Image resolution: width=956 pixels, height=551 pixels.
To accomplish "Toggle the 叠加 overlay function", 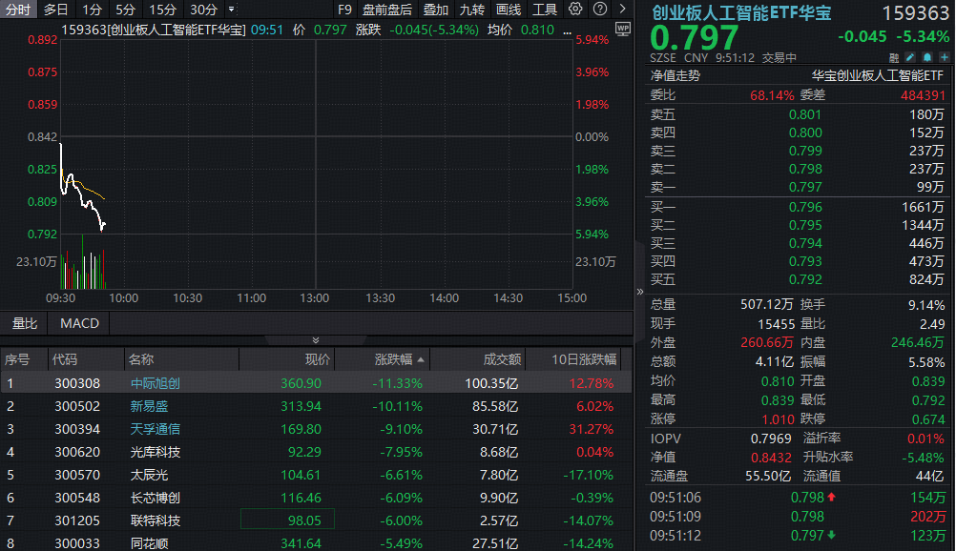I will [x=435, y=10].
